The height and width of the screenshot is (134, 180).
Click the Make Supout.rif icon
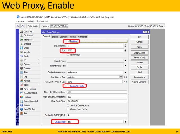click(x=21, y=101)
